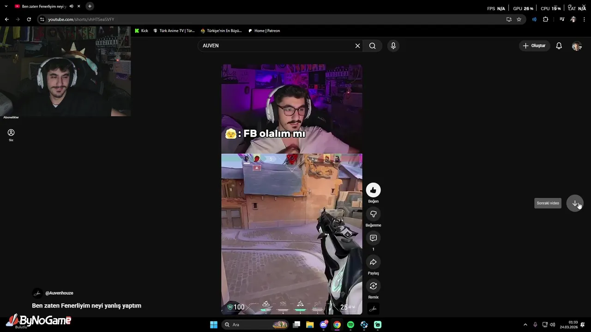
Task: Open the Chrome three-dot menu
Action: pyautogui.click(x=585, y=19)
